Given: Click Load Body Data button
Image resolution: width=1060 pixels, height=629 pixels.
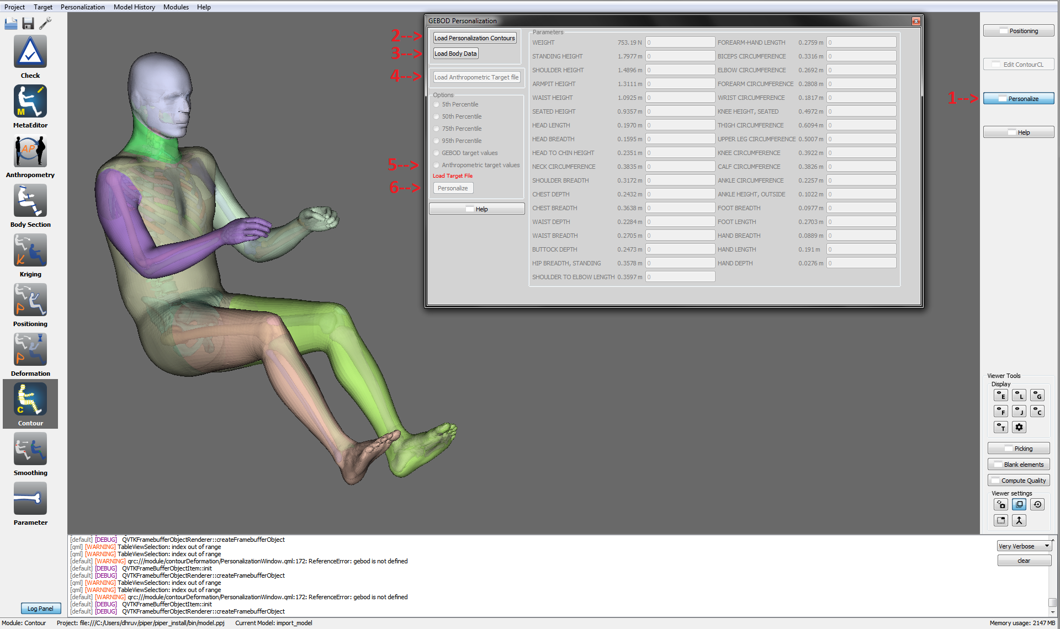Looking at the screenshot, I should pyautogui.click(x=455, y=54).
